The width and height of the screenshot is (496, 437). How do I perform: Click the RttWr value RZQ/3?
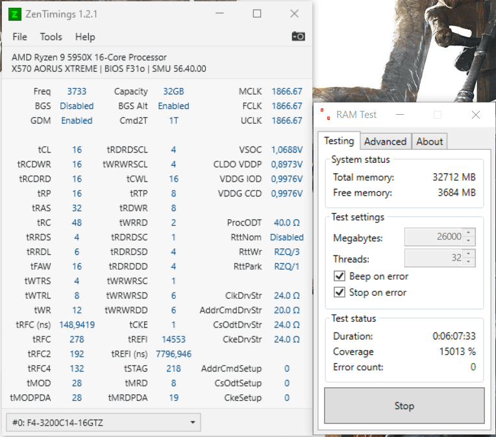pos(286,252)
